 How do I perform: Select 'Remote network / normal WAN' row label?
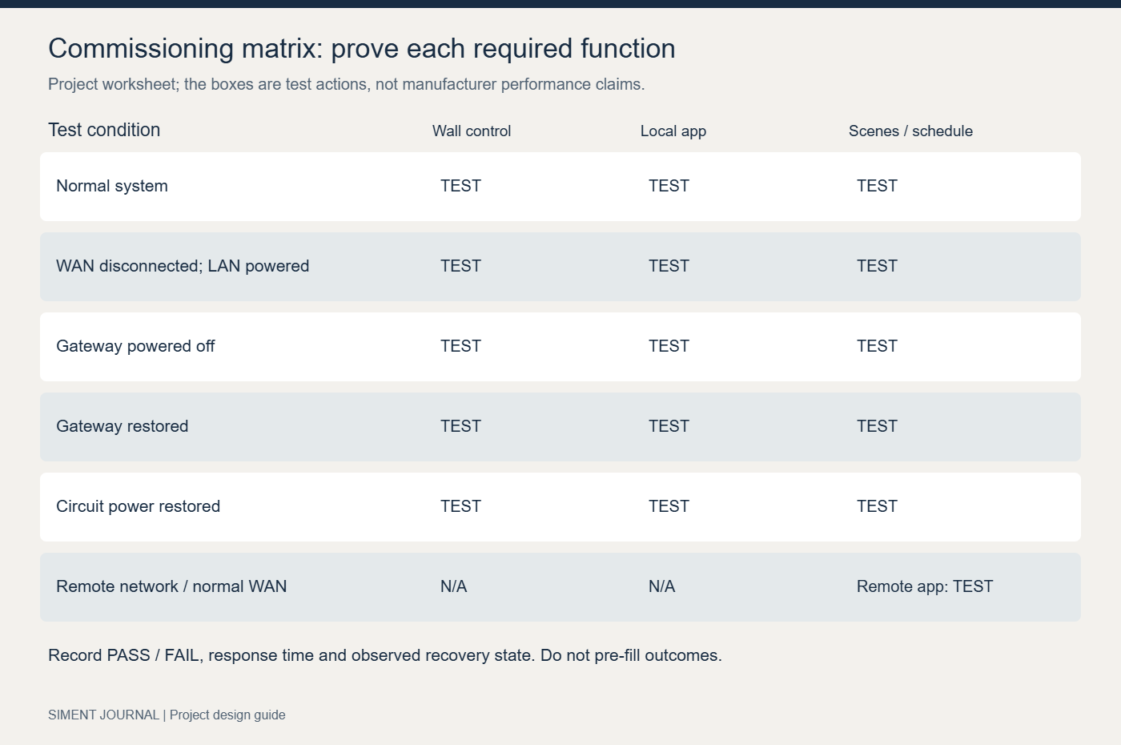pos(171,586)
